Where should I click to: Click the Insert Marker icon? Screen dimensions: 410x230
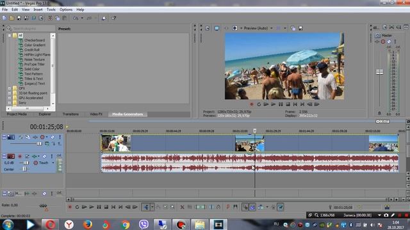[x=228, y=207]
